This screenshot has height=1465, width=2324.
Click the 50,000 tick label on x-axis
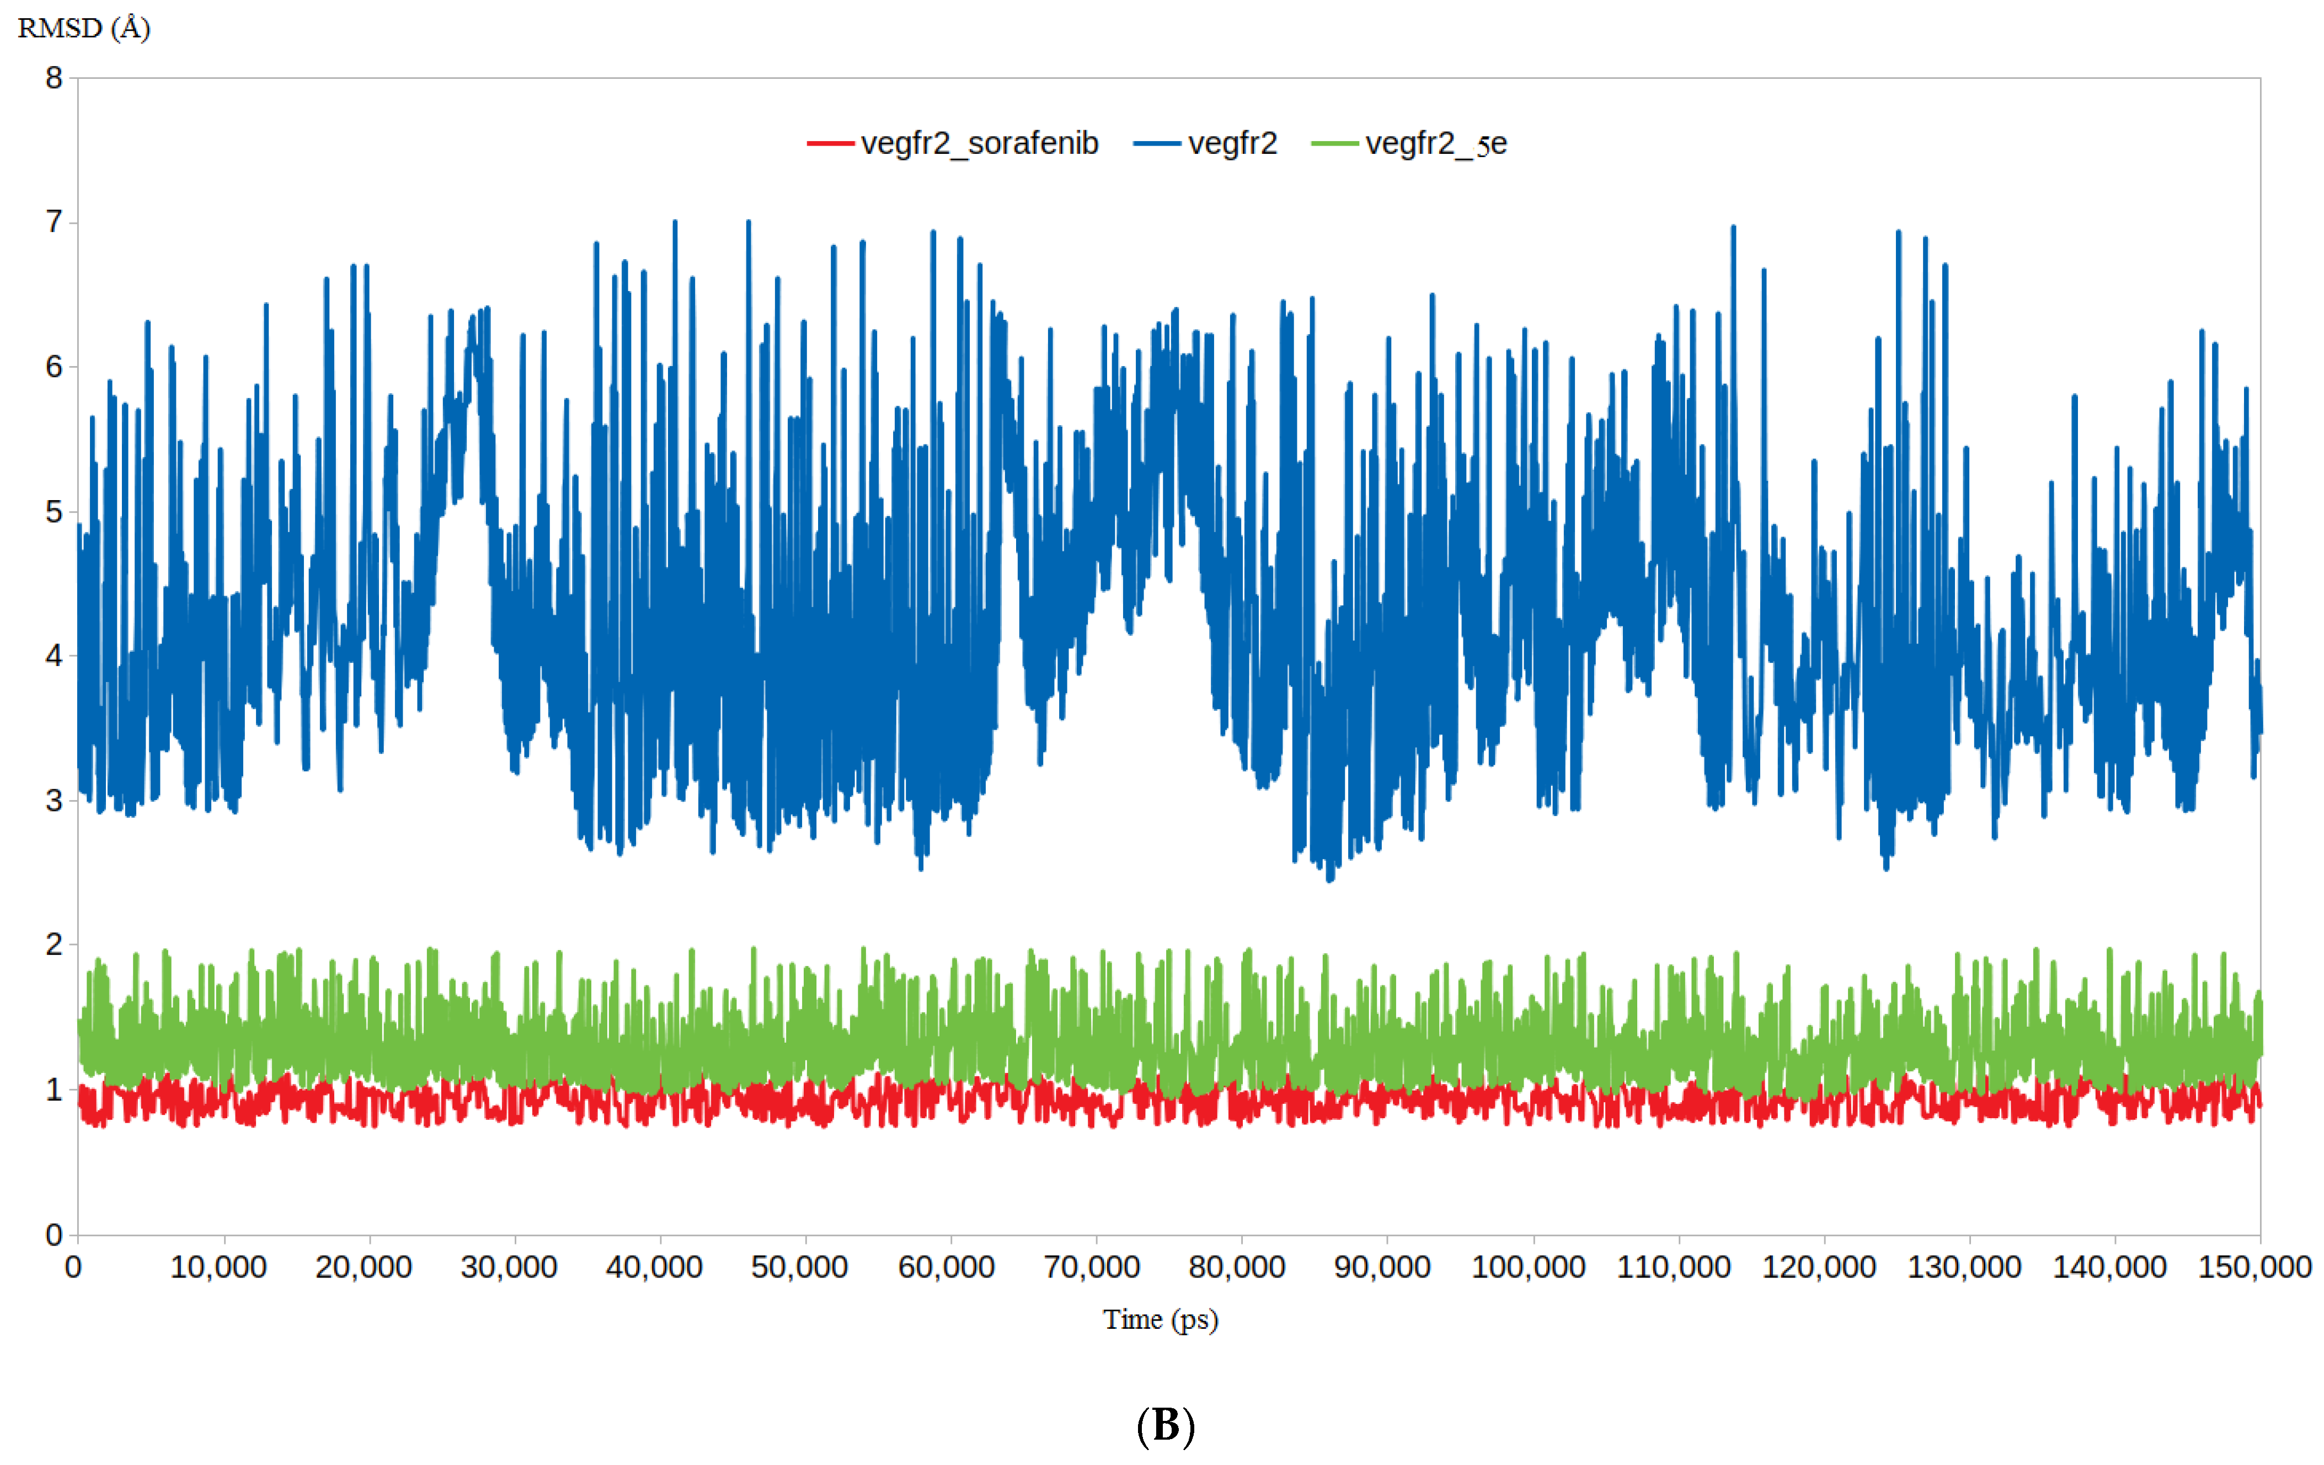pyautogui.click(x=799, y=1267)
